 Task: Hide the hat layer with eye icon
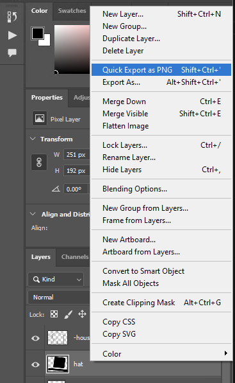tap(35, 364)
